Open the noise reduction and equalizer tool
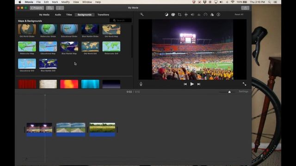The height and width of the screenshot is (166, 296). 199,14
